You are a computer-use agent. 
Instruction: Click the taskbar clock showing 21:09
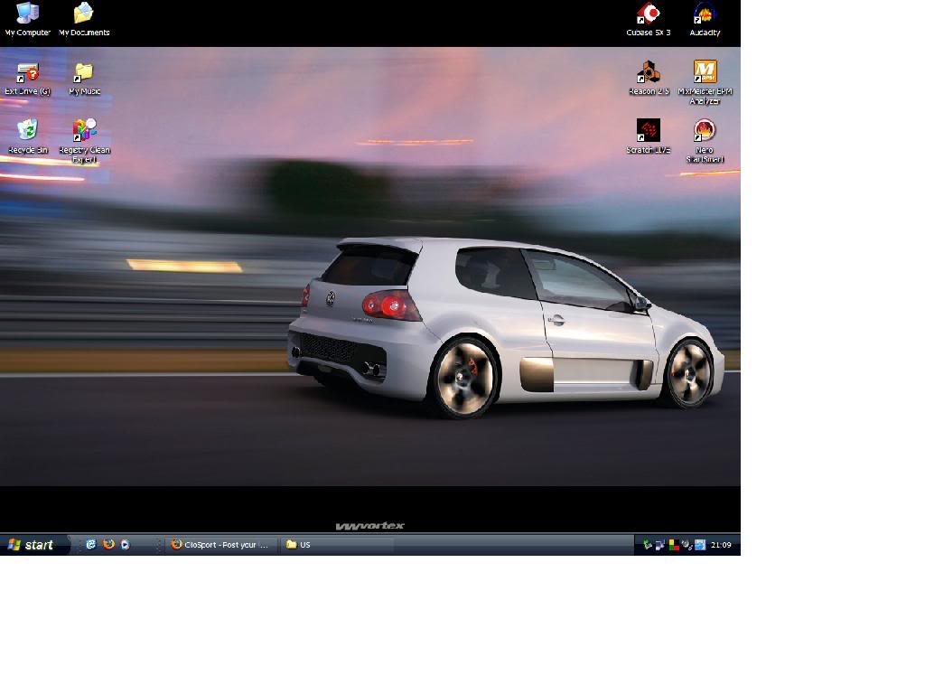721,545
